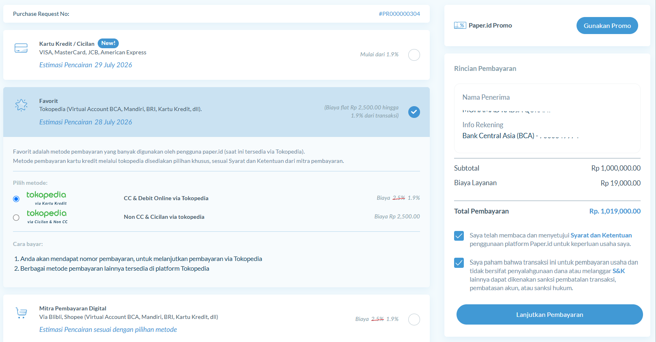Click the Tokopedia via Kartu Kredit logo
The image size is (656, 342).
pyautogui.click(x=47, y=198)
